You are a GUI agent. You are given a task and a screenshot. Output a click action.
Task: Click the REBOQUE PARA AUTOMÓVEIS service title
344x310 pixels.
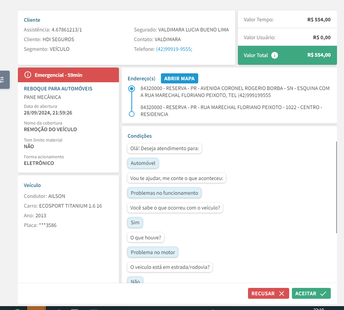click(58, 89)
